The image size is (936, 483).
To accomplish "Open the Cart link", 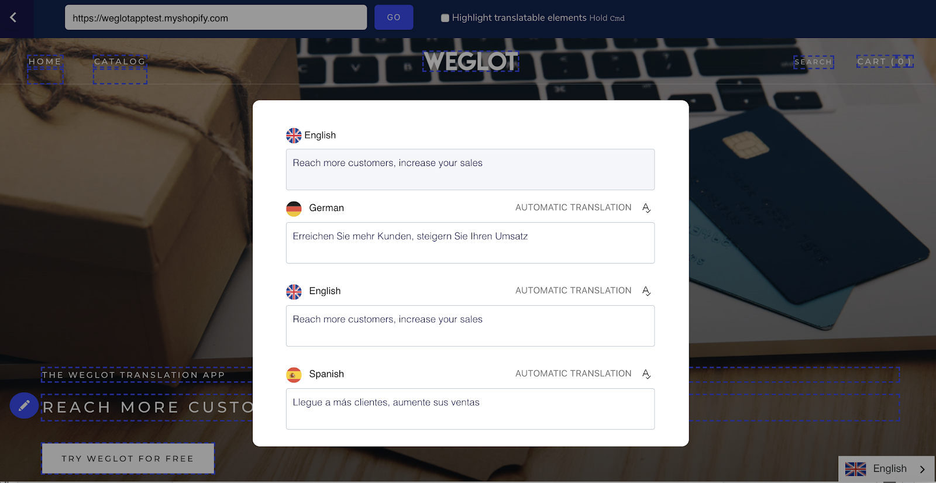I will tap(885, 61).
